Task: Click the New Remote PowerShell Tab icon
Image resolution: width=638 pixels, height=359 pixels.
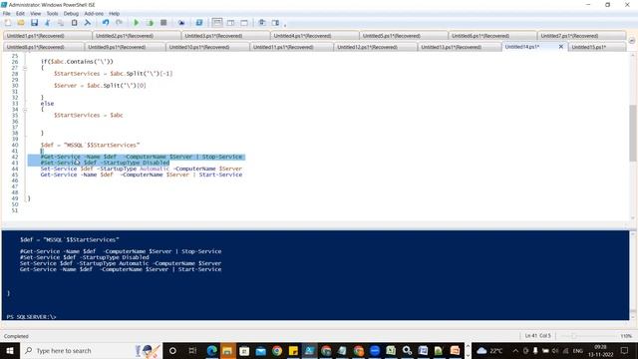Action: point(181,23)
